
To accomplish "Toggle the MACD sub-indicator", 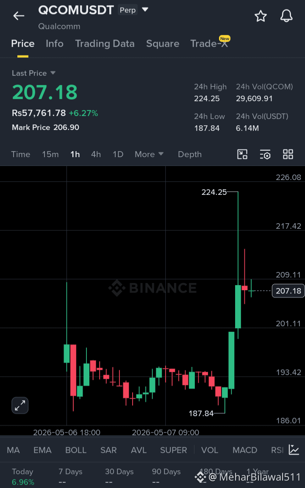I will [x=244, y=450].
